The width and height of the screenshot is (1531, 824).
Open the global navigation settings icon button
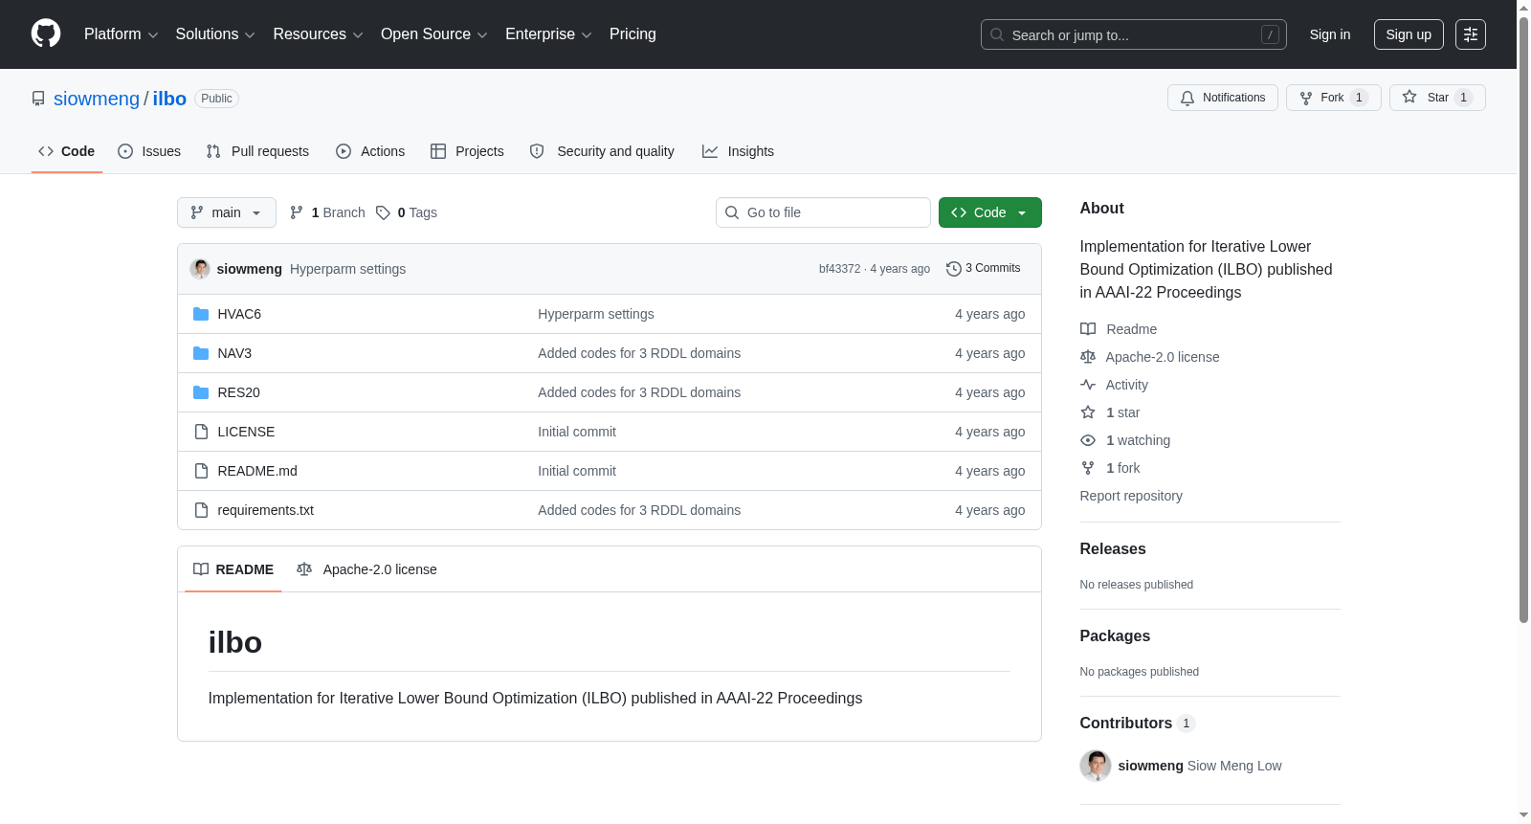(1471, 34)
